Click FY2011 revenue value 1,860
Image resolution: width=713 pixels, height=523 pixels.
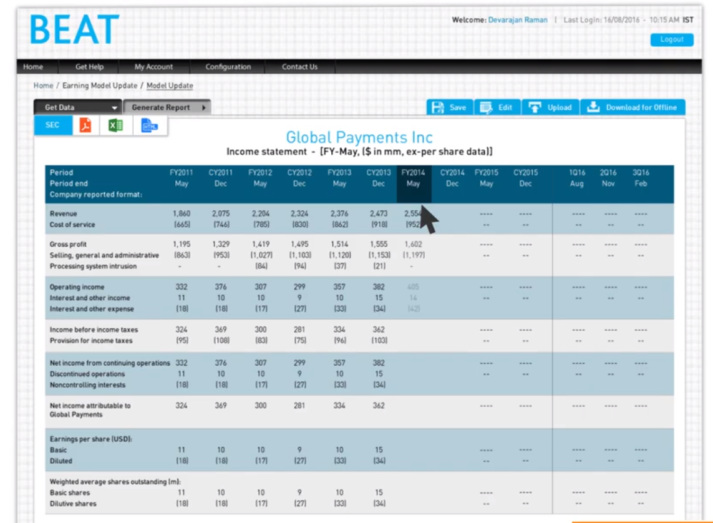tap(182, 213)
